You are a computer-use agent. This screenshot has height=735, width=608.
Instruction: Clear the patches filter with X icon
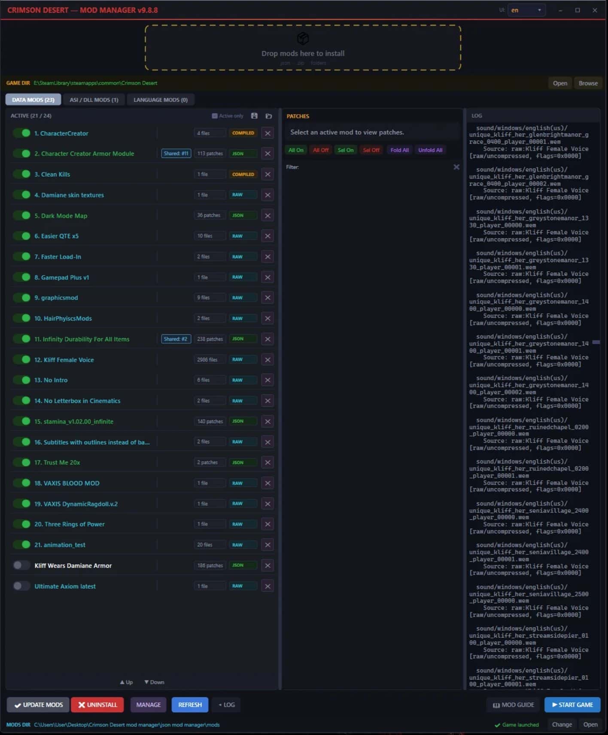456,167
